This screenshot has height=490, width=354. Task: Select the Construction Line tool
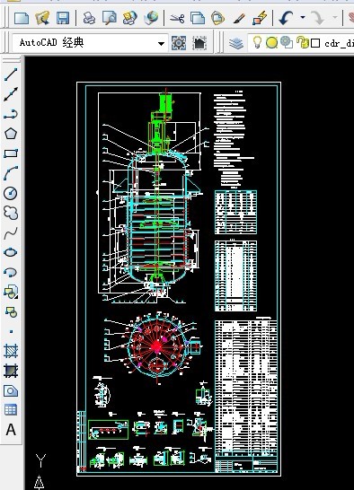(x=11, y=94)
